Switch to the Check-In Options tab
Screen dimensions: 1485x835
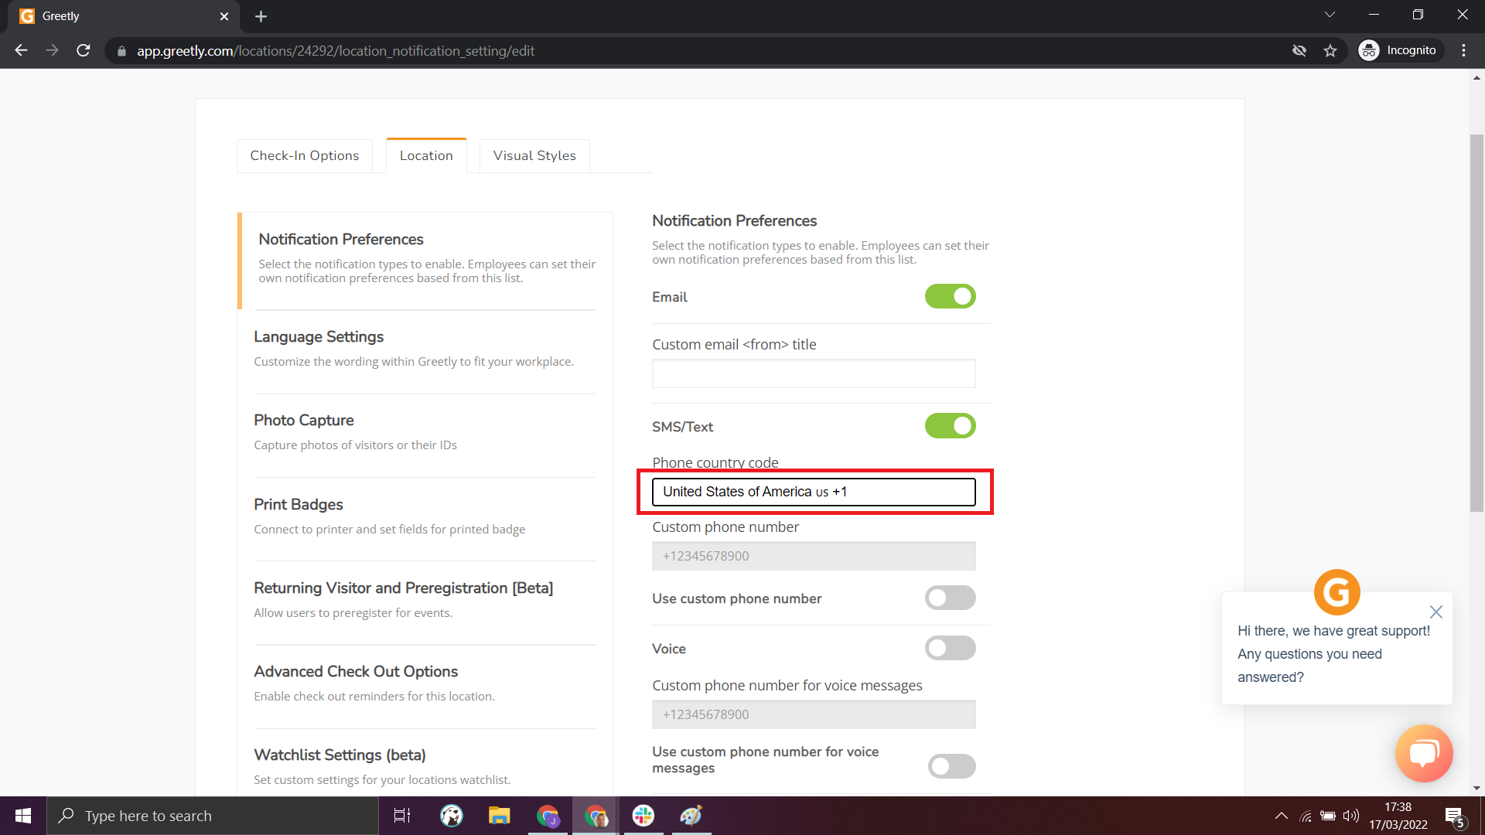pos(305,155)
